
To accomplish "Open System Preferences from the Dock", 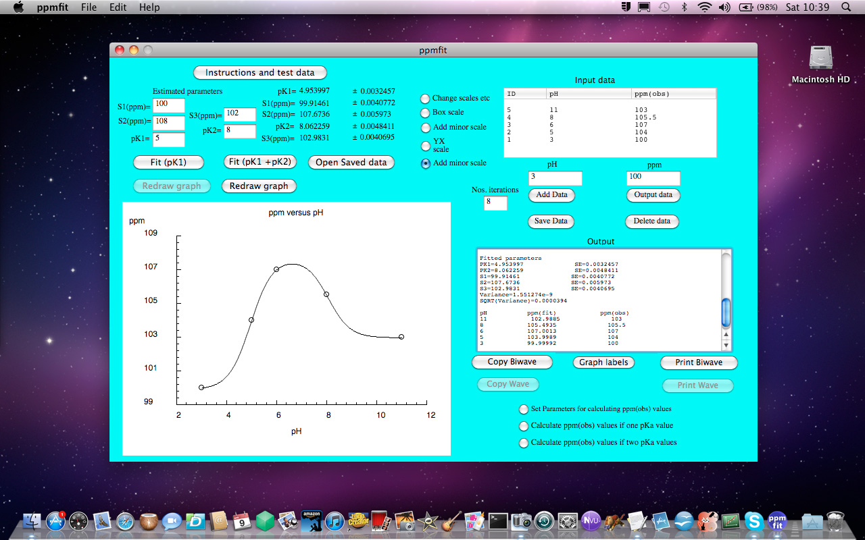I will coord(567,521).
